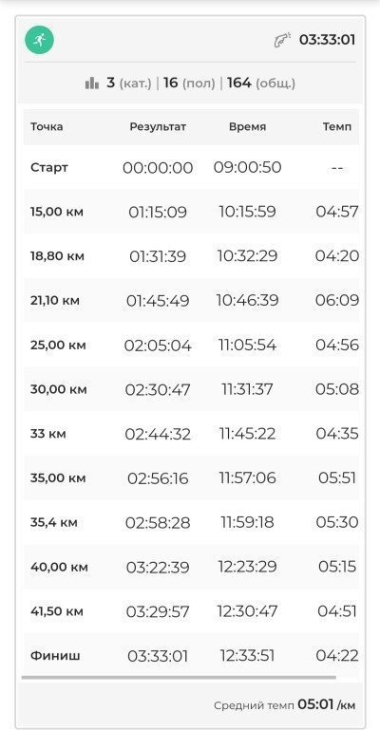380x730 pixels.
Task: Click the starting pistol gun-time icon
Action: click(x=282, y=40)
